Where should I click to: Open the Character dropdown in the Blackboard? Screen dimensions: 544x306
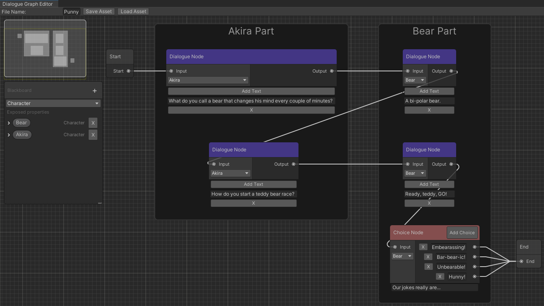coord(53,103)
